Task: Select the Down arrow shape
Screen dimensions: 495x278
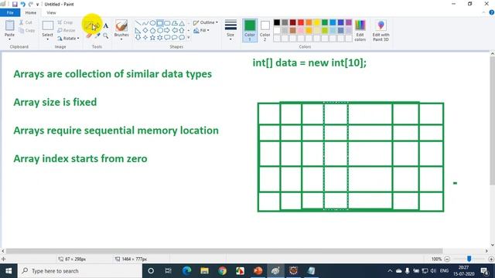Action: coord(138,38)
